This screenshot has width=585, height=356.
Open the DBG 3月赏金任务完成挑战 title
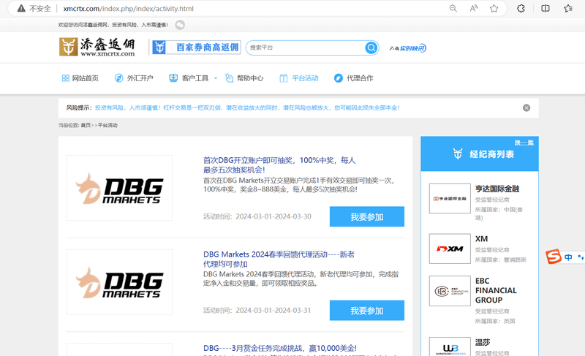click(280, 348)
